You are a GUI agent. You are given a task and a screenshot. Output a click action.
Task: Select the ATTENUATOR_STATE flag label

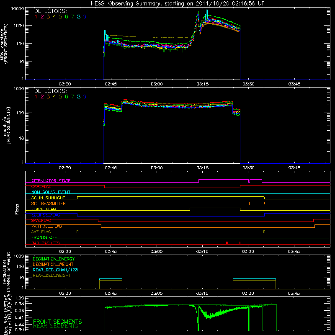[51, 181]
